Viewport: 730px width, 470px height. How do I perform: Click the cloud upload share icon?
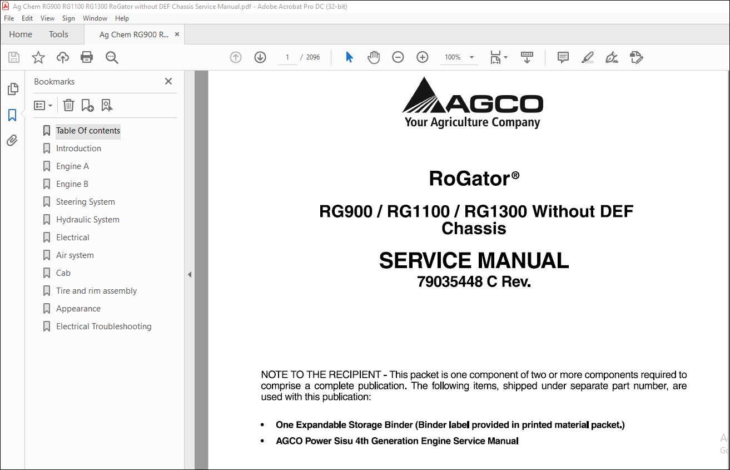63,57
